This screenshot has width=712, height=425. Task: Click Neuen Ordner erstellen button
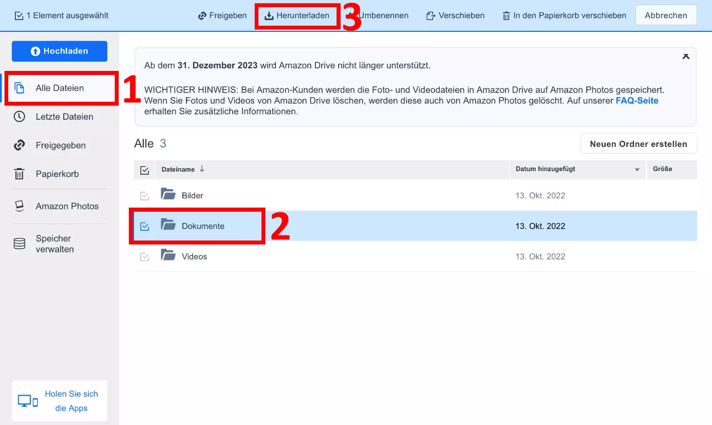[639, 144]
